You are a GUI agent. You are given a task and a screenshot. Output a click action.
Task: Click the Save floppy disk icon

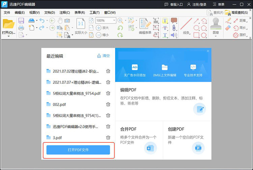coord(21,21)
